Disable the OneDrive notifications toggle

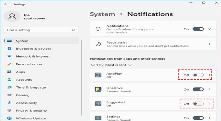point(198,89)
